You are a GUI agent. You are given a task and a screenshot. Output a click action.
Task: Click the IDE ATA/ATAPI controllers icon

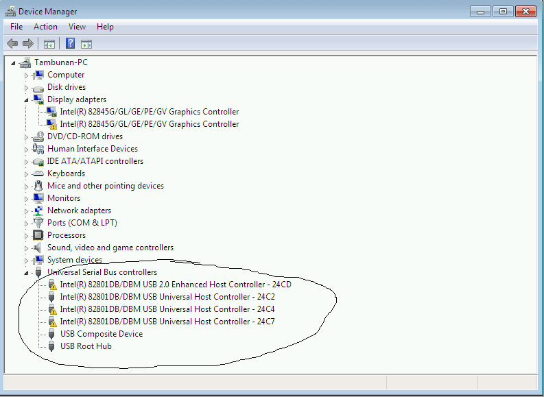[x=38, y=162]
